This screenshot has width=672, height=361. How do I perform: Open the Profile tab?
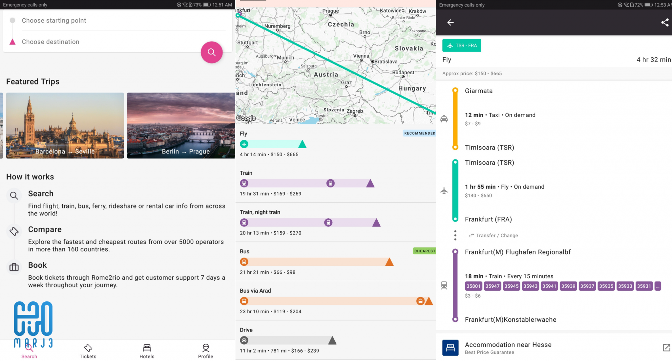(205, 351)
